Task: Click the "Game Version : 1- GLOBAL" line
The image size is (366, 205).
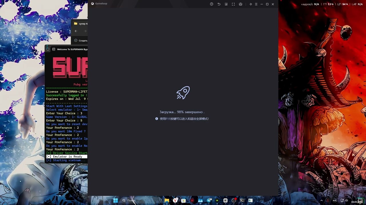Action: click(x=67, y=117)
